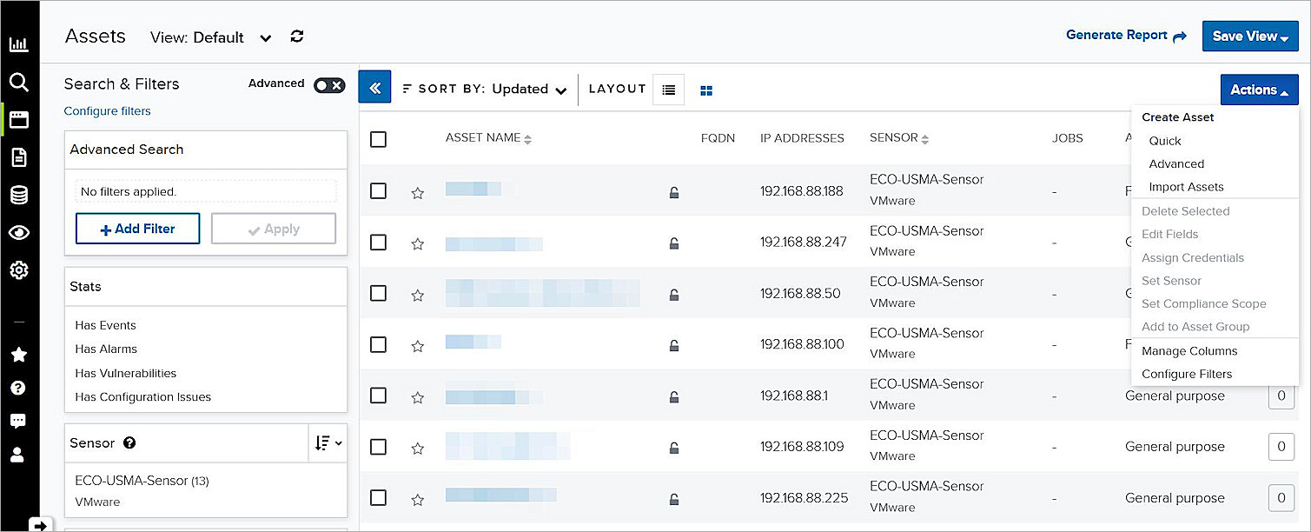Star the asset with IP 192.168.88.247

(x=417, y=242)
